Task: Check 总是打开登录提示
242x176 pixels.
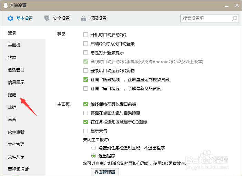Action: pos(85,52)
